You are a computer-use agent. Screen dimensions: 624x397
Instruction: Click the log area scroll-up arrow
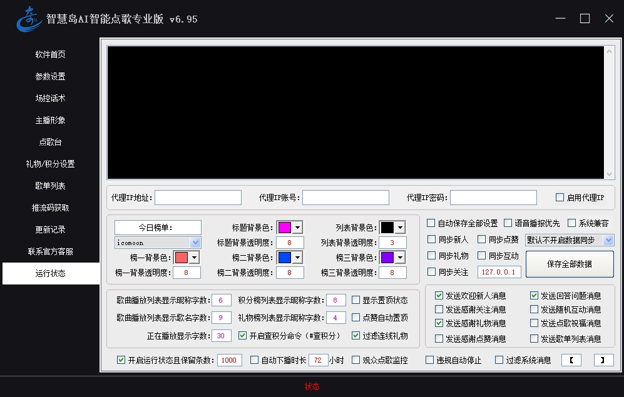click(x=609, y=52)
